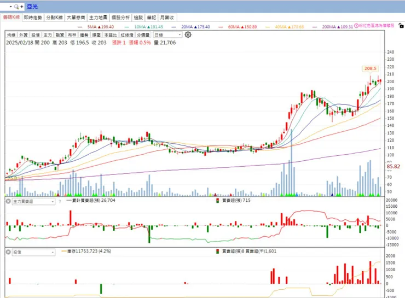Toggle the unlock padlock icon at top right
Viewport: 405px width, 298px height.
(401, 26)
